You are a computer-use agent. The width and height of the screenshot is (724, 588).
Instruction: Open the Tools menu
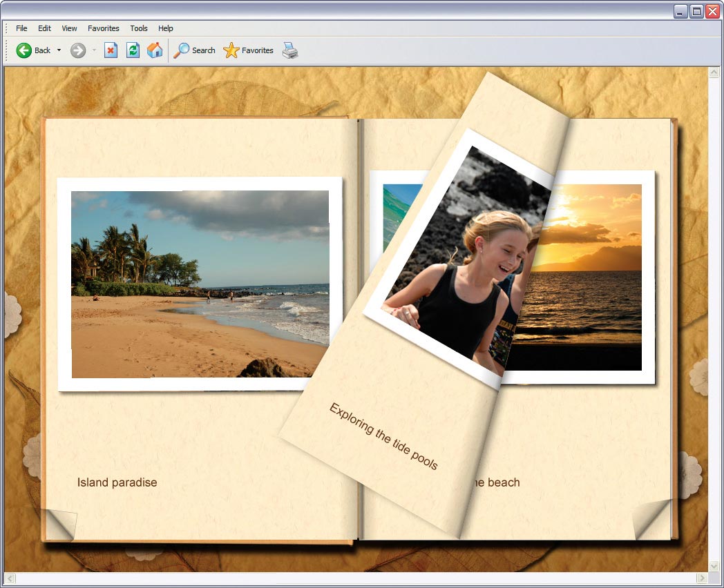coord(139,28)
